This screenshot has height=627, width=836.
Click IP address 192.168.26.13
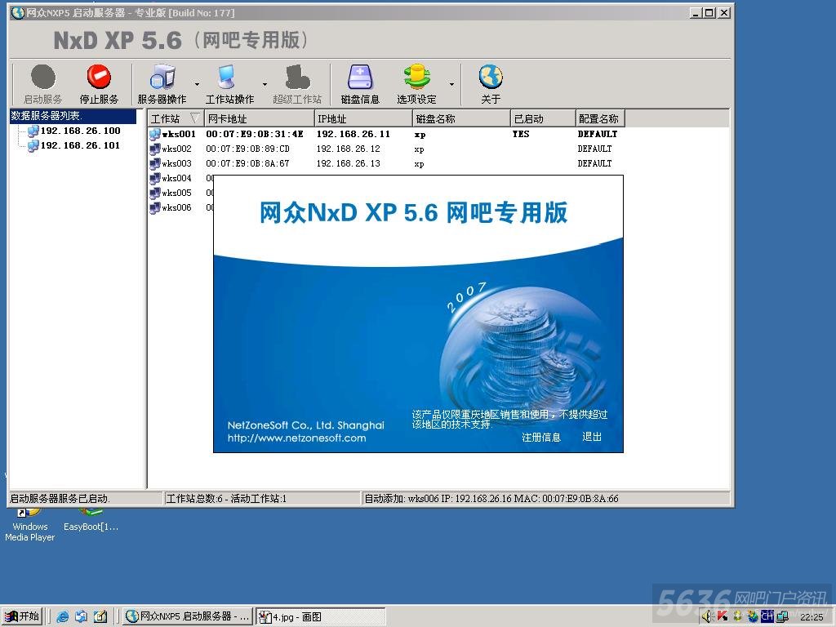(348, 163)
